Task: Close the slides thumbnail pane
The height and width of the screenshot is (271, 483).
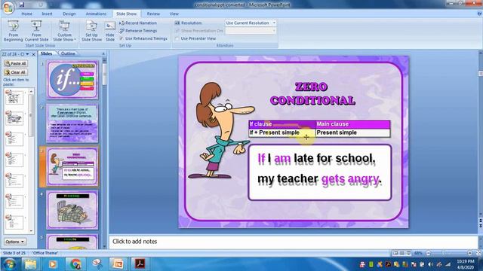Action: [x=103, y=53]
